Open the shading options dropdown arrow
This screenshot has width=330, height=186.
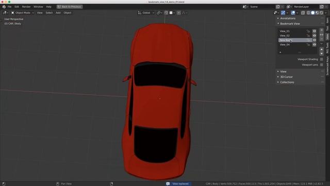click(x=325, y=13)
